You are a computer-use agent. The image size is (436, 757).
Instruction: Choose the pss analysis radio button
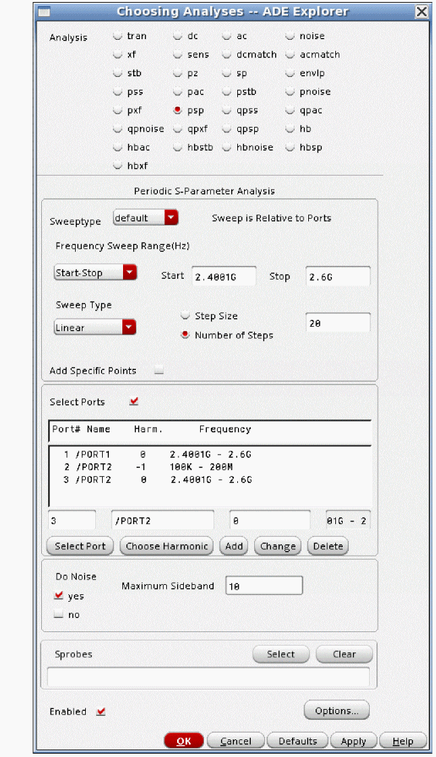tap(118, 92)
